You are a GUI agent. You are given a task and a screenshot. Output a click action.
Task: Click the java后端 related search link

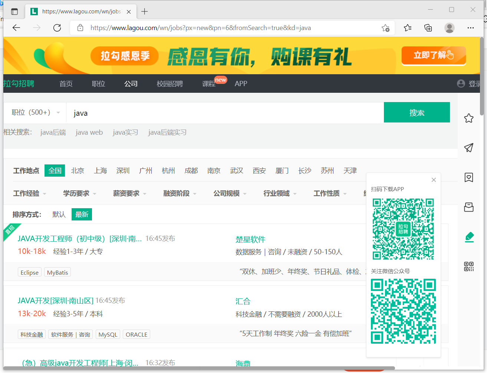53,132
